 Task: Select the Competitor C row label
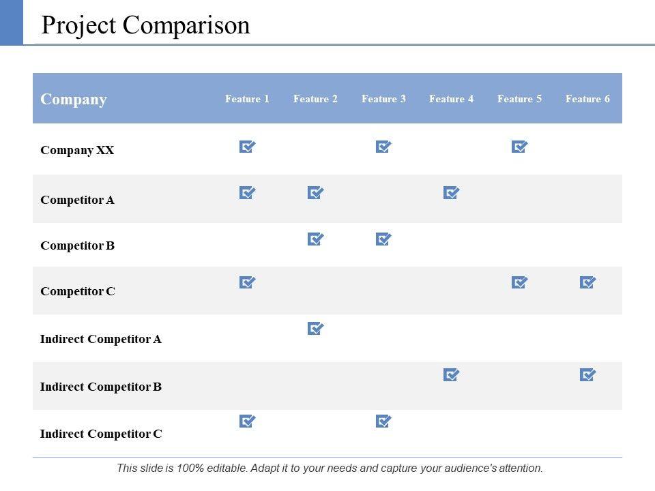coord(78,291)
